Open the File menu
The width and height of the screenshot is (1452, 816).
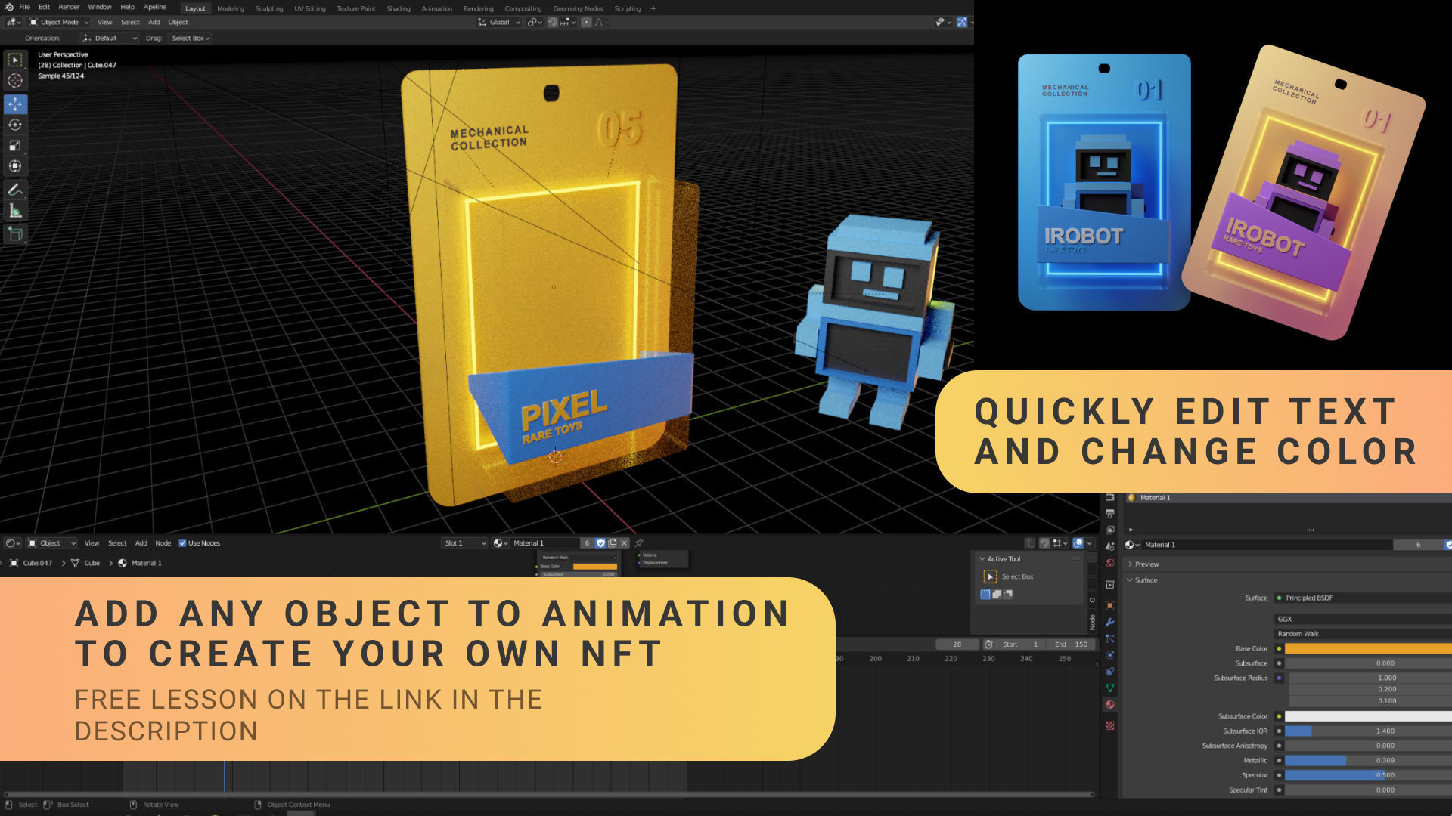25,8
